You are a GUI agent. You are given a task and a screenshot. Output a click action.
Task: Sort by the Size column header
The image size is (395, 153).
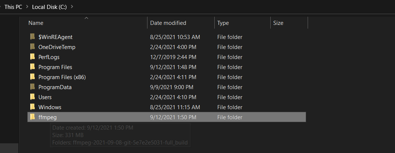pyautogui.click(x=278, y=23)
